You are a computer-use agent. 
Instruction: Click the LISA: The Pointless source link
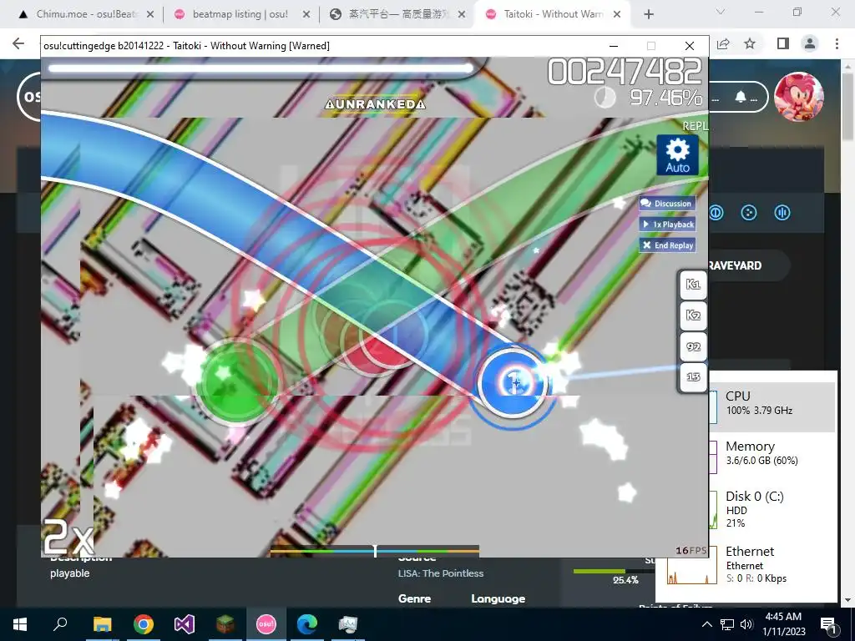coord(441,573)
